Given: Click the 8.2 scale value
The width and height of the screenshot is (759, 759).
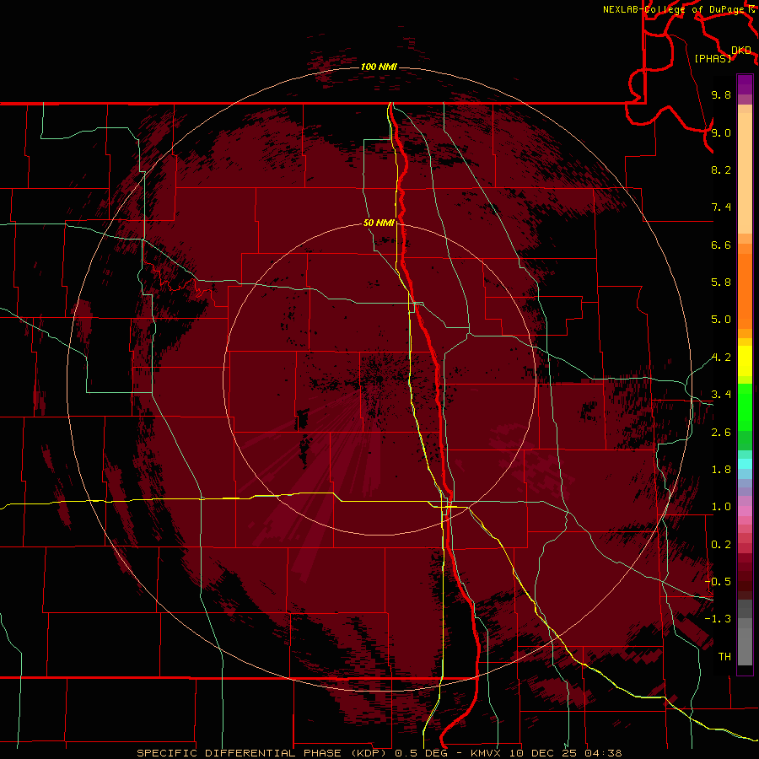Looking at the screenshot, I should point(721,170).
